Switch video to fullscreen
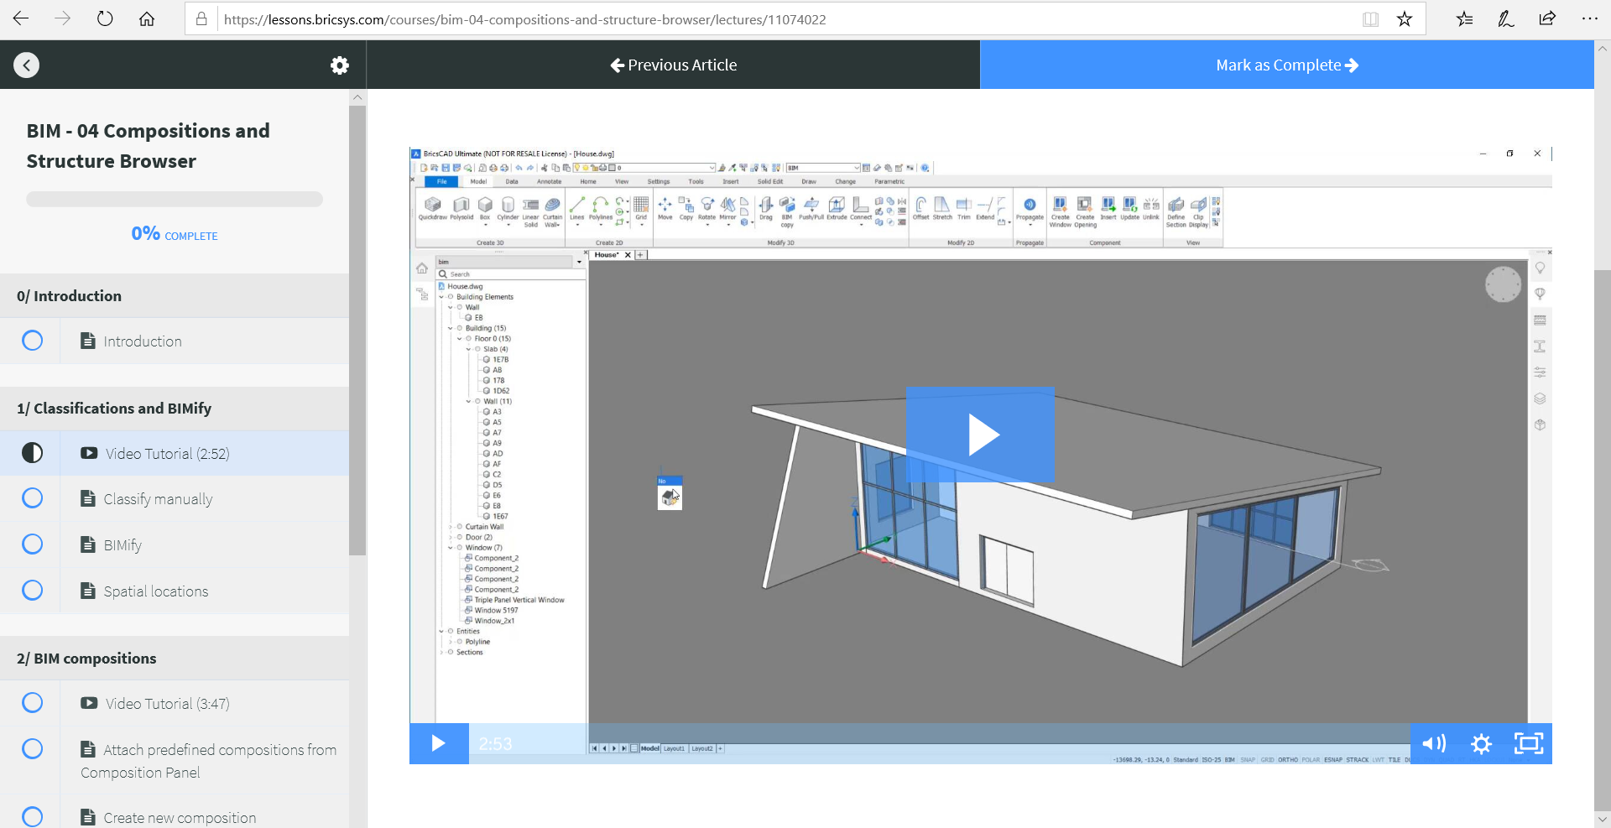 pyautogui.click(x=1529, y=743)
